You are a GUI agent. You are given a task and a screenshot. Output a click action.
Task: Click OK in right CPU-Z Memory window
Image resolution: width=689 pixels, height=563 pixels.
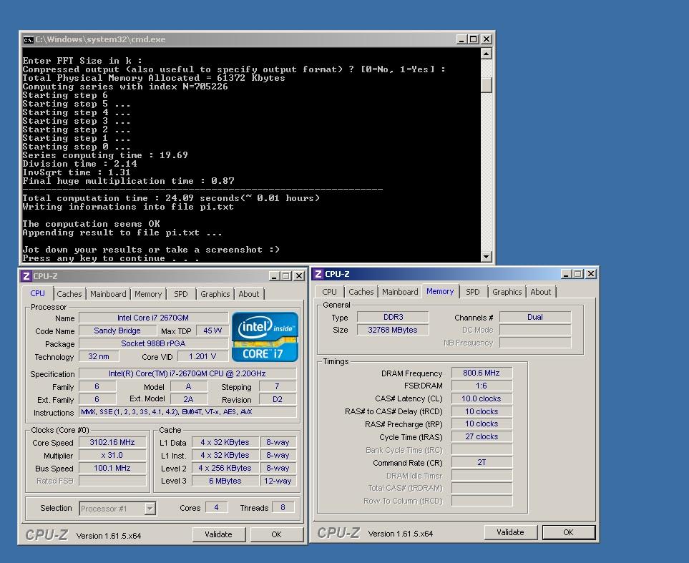pyautogui.click(x=568, y=532)
